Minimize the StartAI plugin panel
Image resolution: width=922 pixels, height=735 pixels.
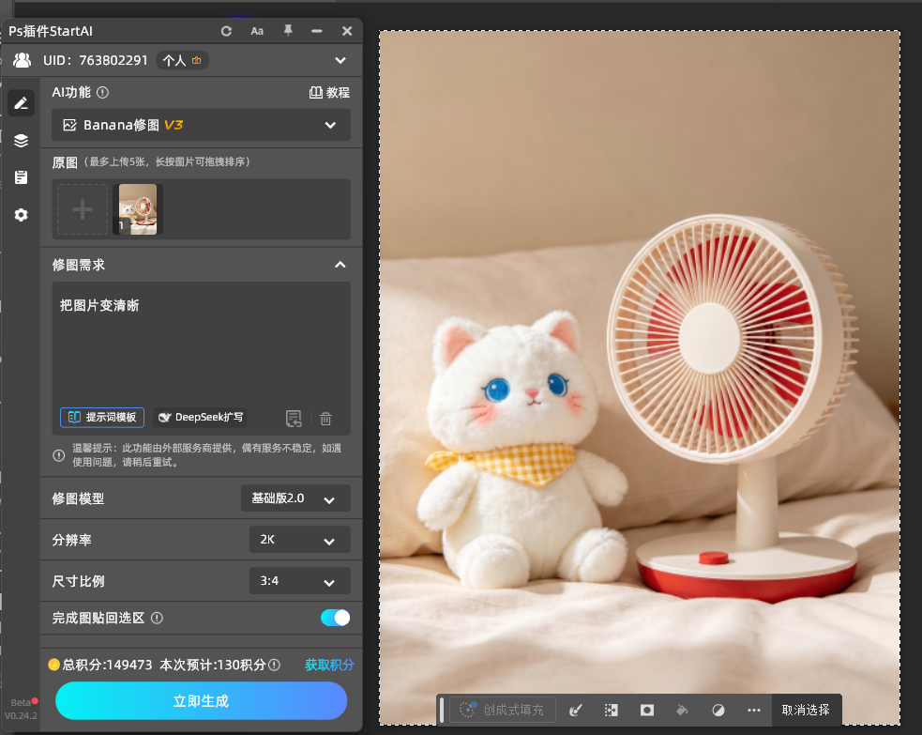coord(317,31)
